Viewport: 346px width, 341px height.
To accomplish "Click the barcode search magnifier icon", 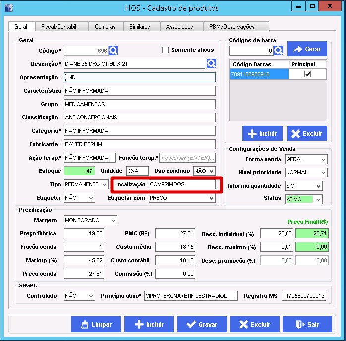I will [278, 50].
